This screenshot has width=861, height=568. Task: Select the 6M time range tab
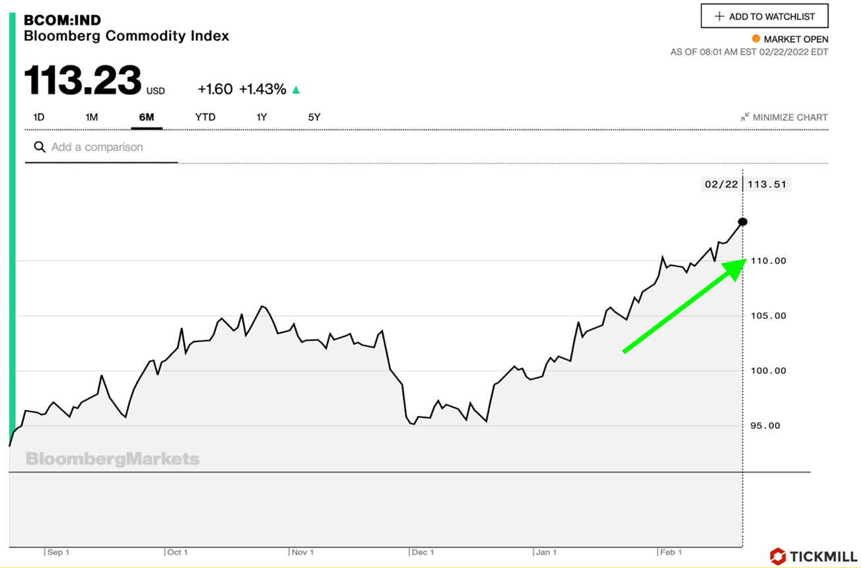coord(147,118)
